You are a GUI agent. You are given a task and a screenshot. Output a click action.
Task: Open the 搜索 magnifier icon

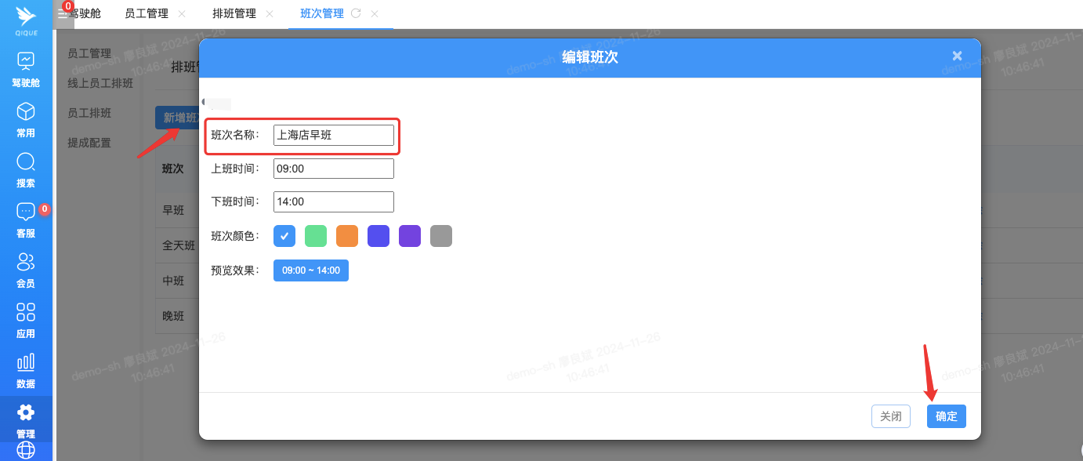26,162
